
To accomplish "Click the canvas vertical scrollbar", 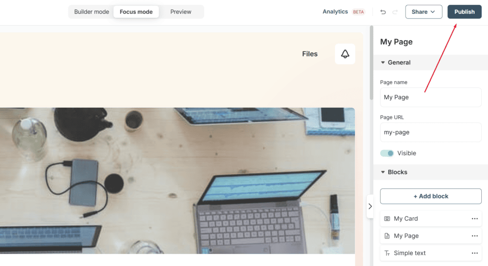I will pyautogui.click(x=371, y=63).
